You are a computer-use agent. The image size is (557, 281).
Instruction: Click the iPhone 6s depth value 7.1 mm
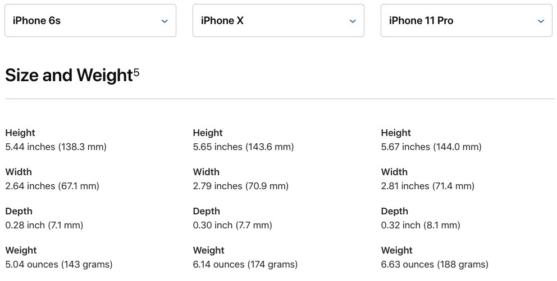pos(44,226)
